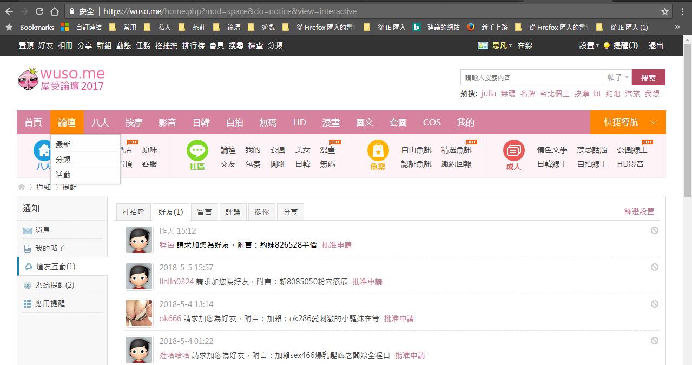Bookmark this page with the star icon
Viewport: 692px width, 365px height.
(665, 11)
